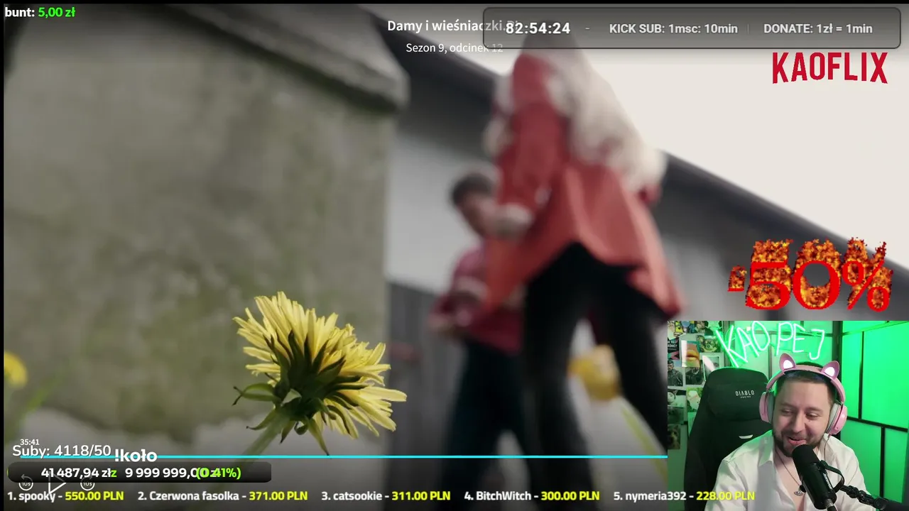This screenshot has height=511, width=909.
Task: Click the '!koło' command text
Action: tap(135, 456)
